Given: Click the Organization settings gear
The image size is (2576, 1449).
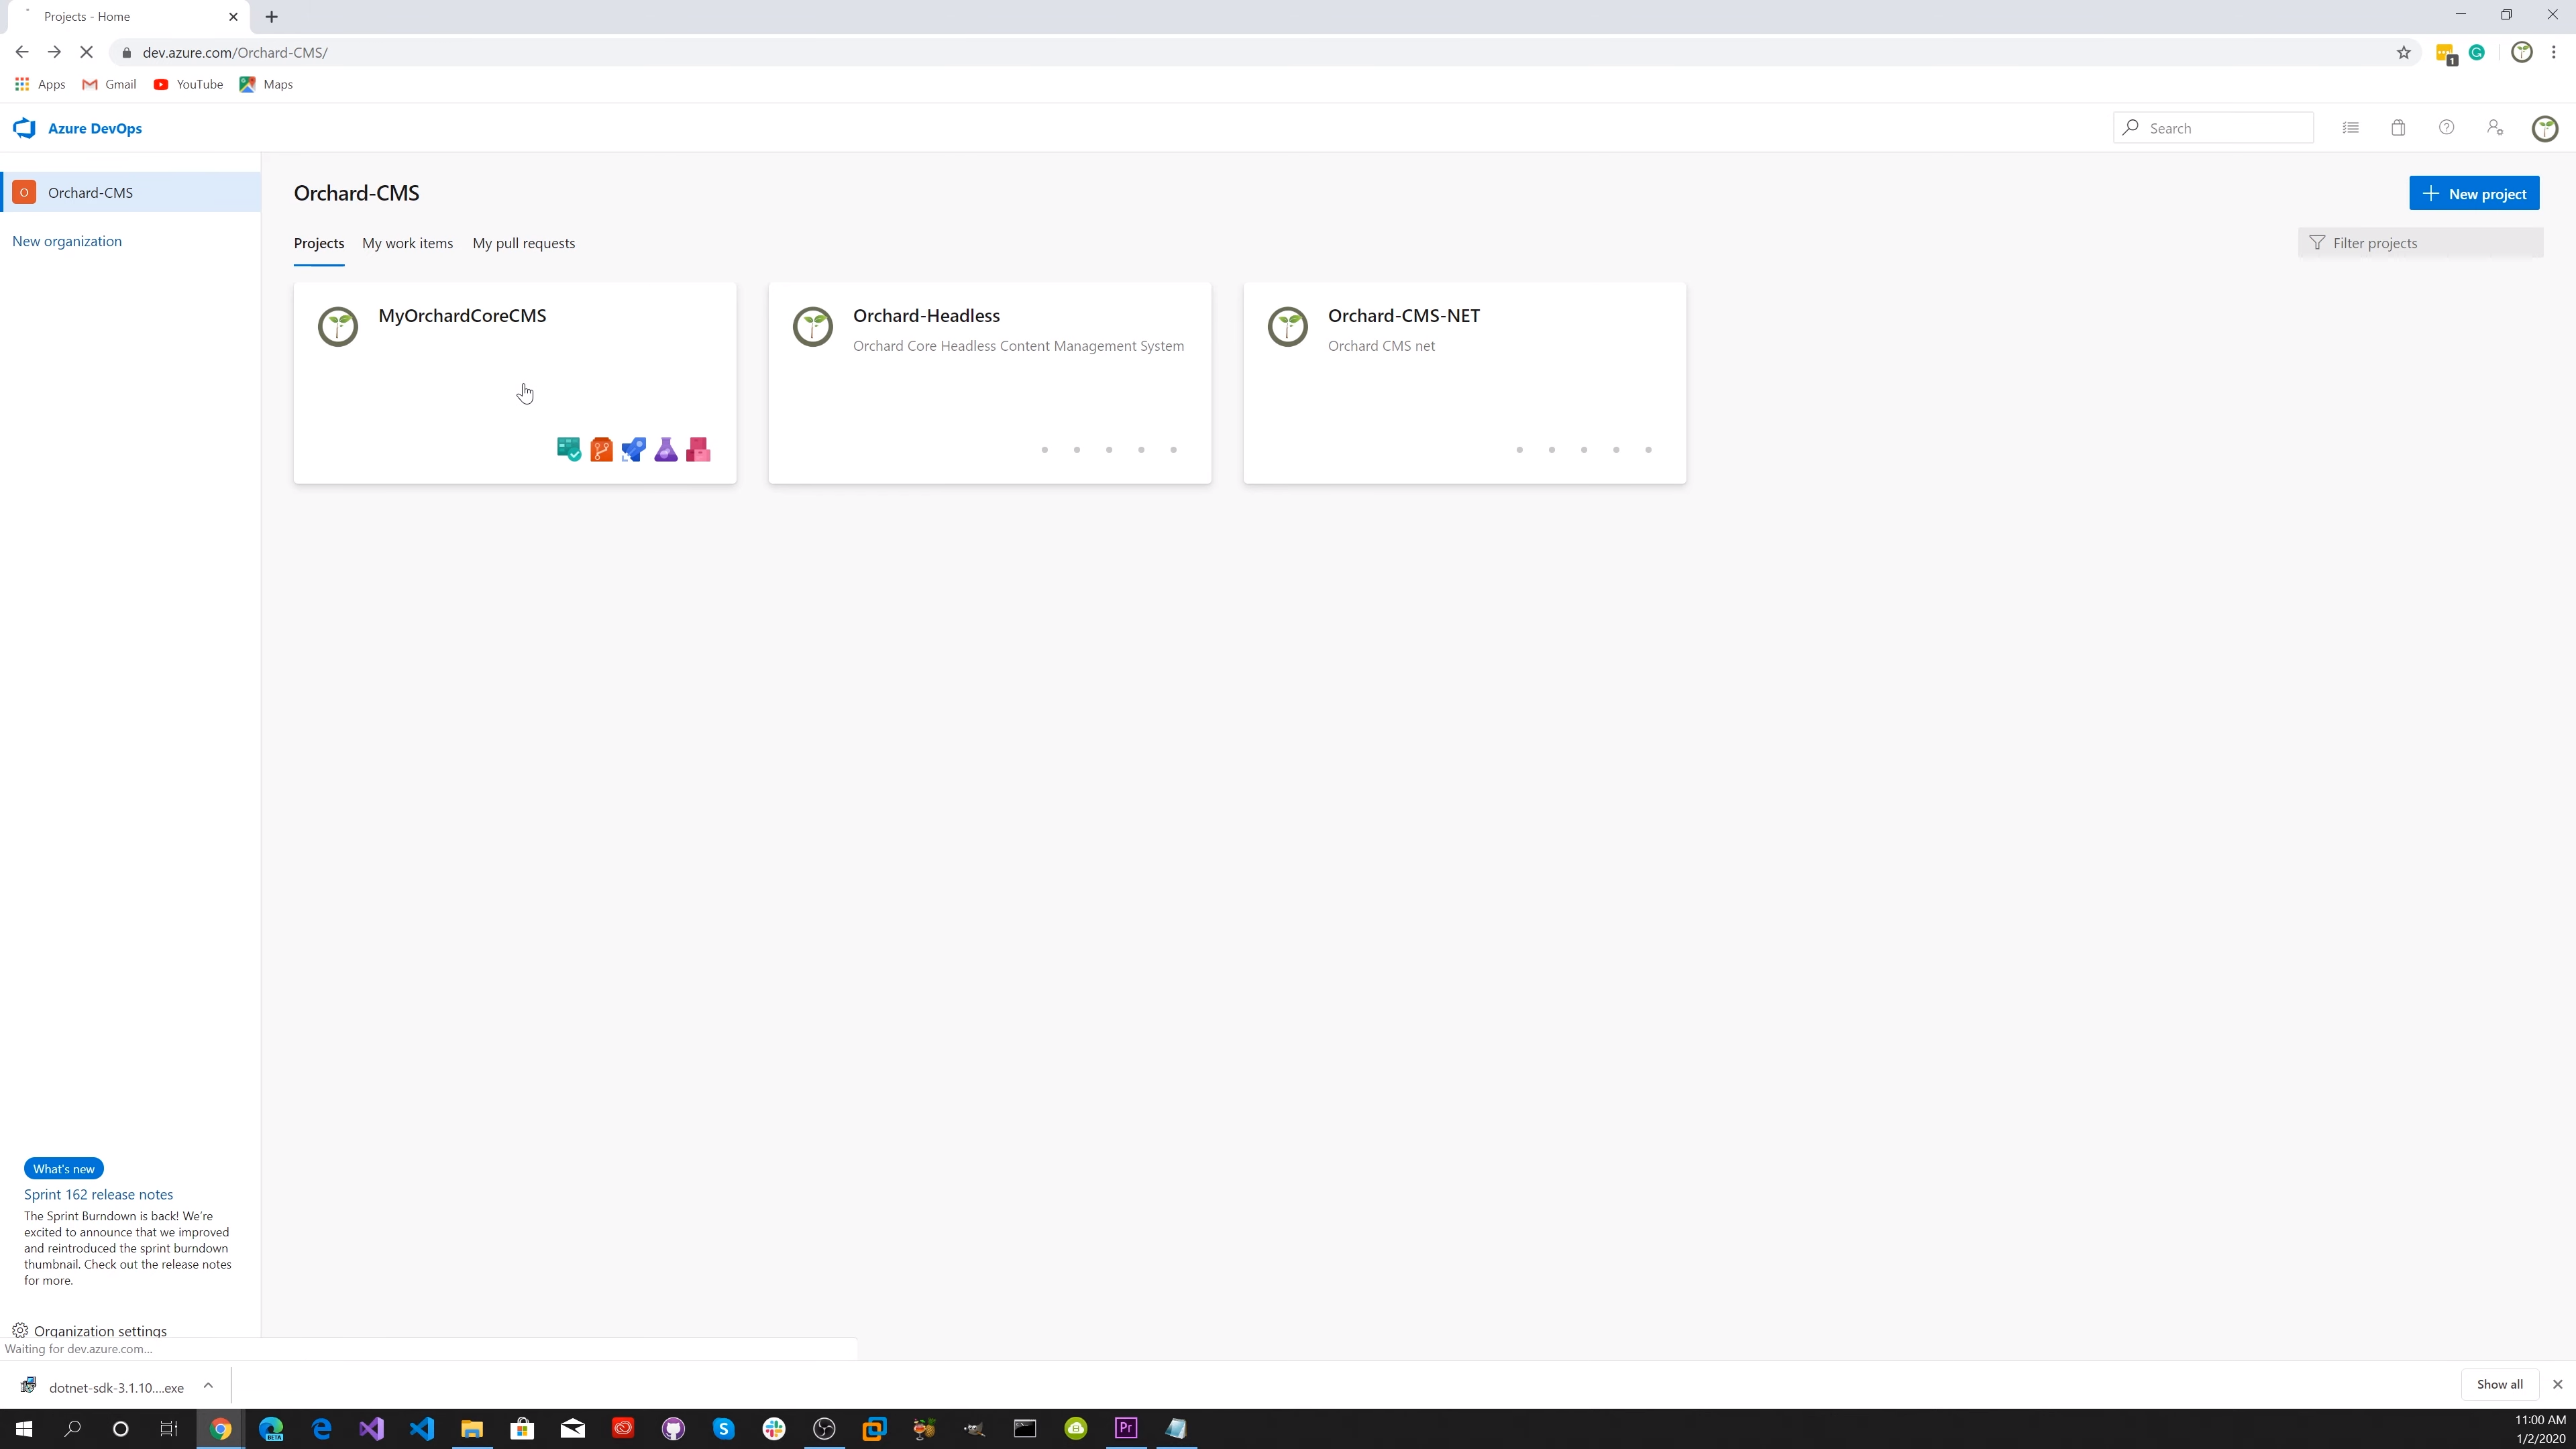Looking at the screenshot, I should [20, 1331].
